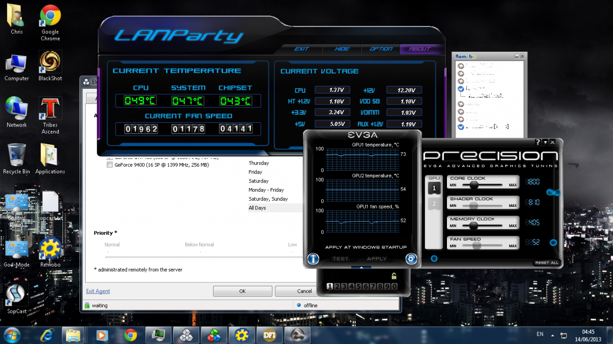This screenshot has height=344, width=613.
Task: Select Saturday, Sunday in the days list
Action: click(x=268, y=199)
